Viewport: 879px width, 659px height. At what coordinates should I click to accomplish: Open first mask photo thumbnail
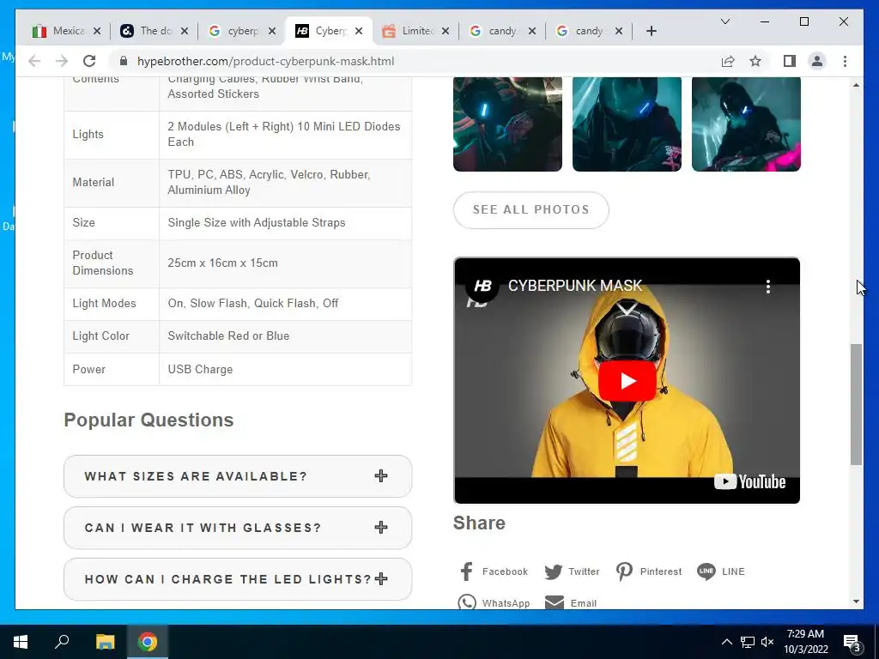pos(507,124)
